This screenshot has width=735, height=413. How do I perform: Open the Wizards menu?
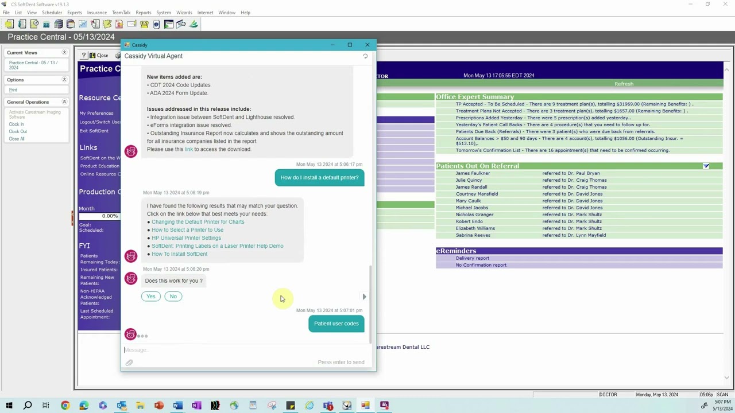pos(184,13)
